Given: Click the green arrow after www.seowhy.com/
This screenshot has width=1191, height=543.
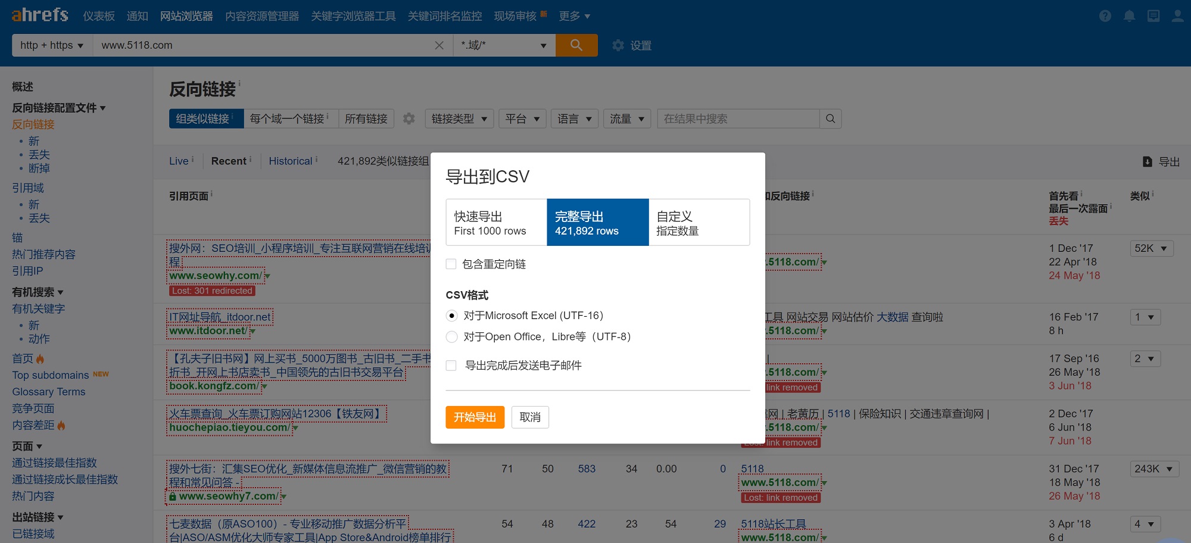Looking at the screenshot, I should pyautogui.click(x=267, y=276).
